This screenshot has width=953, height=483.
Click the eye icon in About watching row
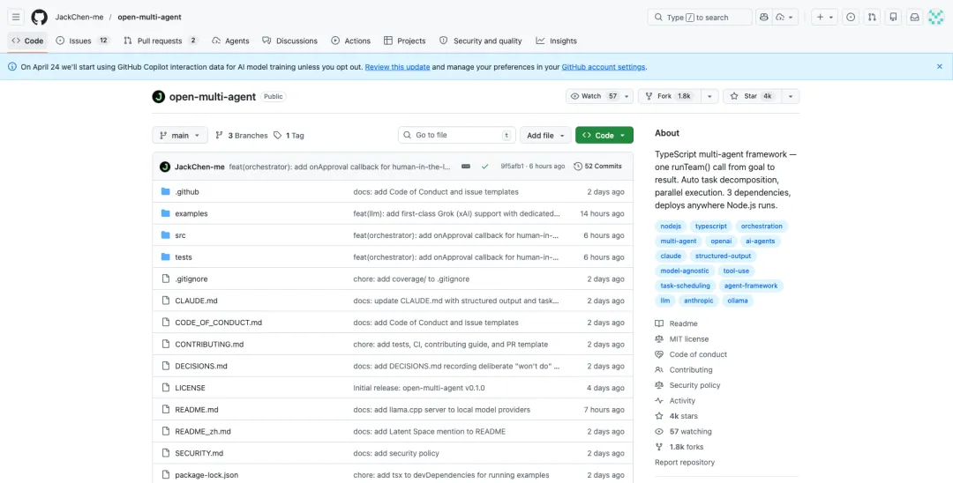(x=659, y=431)
